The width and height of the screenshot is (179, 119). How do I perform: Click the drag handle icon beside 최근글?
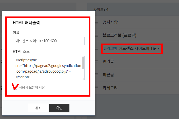(97, 75)
